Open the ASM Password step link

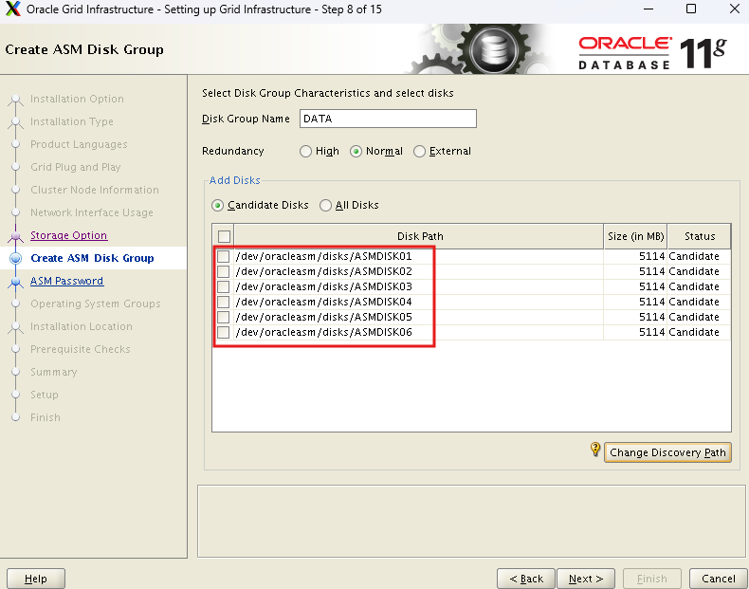pos(67,281)
